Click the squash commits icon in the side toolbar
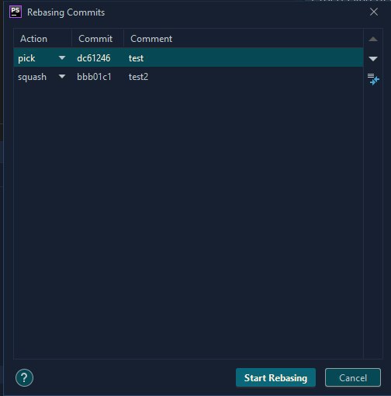This screenshot has height=396, width=391. 373,79
